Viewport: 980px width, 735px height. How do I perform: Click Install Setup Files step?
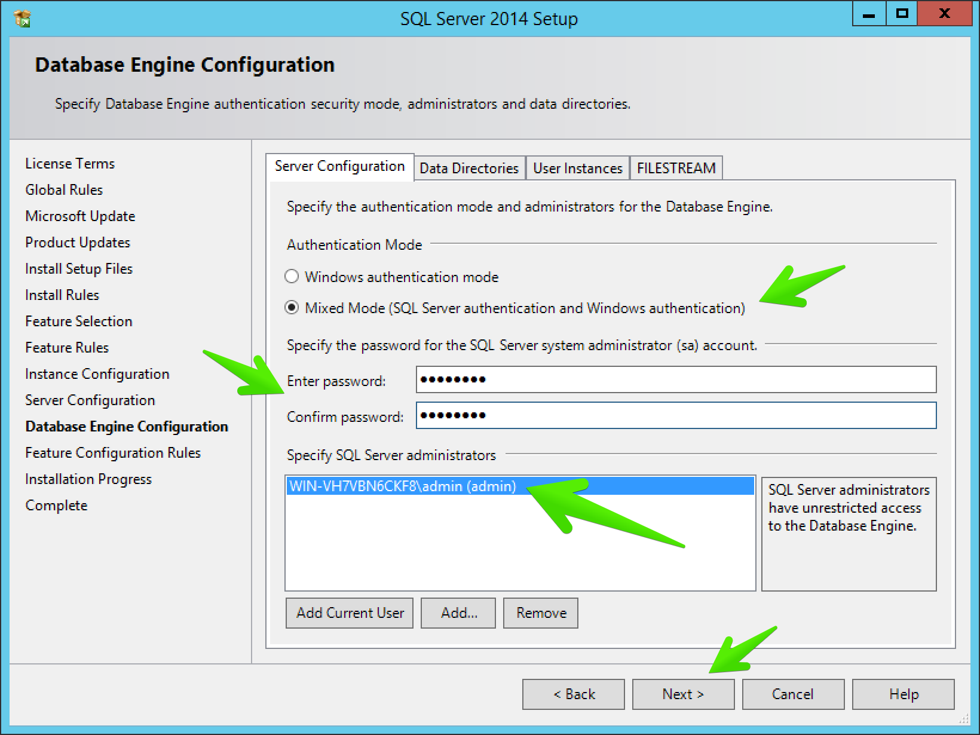point(79,269)
